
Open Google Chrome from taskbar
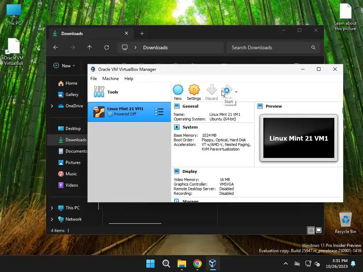pos(197,263)
